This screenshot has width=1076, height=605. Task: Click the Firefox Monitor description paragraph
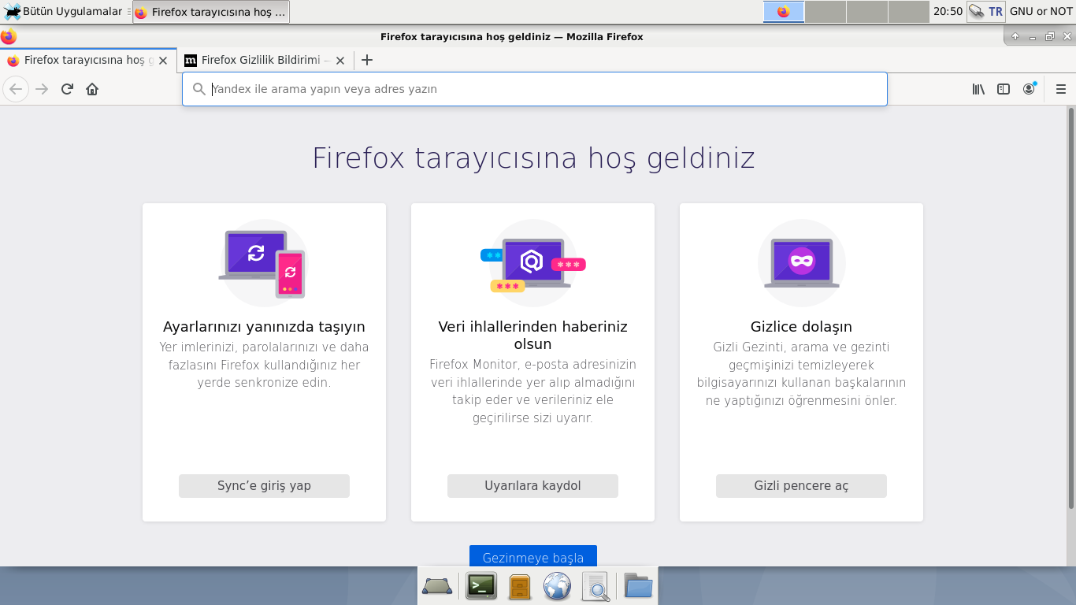coord(532,392)
